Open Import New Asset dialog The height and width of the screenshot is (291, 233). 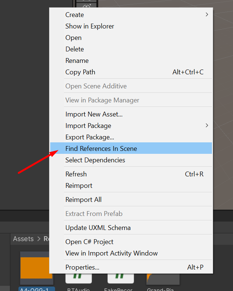coord(94,114)
